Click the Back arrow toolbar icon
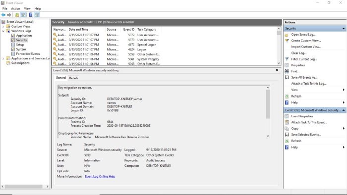The width and height of the screenshot is (347, 195). pyautogui.click(x=3, y=15)
